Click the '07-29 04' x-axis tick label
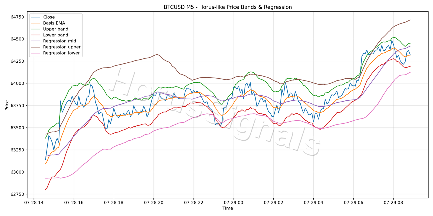This screenshot has height=216, width=433. 313,202
